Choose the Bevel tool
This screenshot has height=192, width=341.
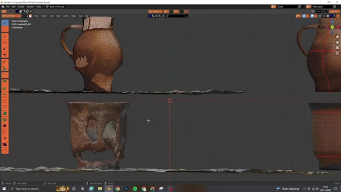pos(5,95)
